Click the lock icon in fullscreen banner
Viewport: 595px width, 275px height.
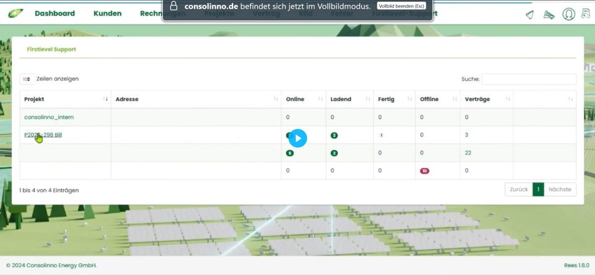pos(174,6)
